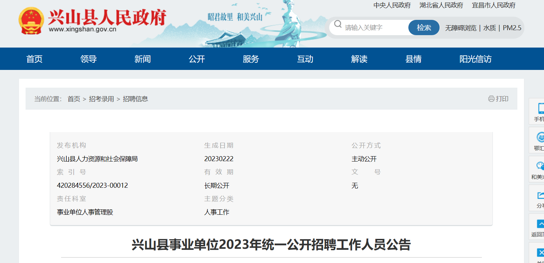Open the 水质 water quality link
Viewport: 544px width, 263px height.
[490, 28]
